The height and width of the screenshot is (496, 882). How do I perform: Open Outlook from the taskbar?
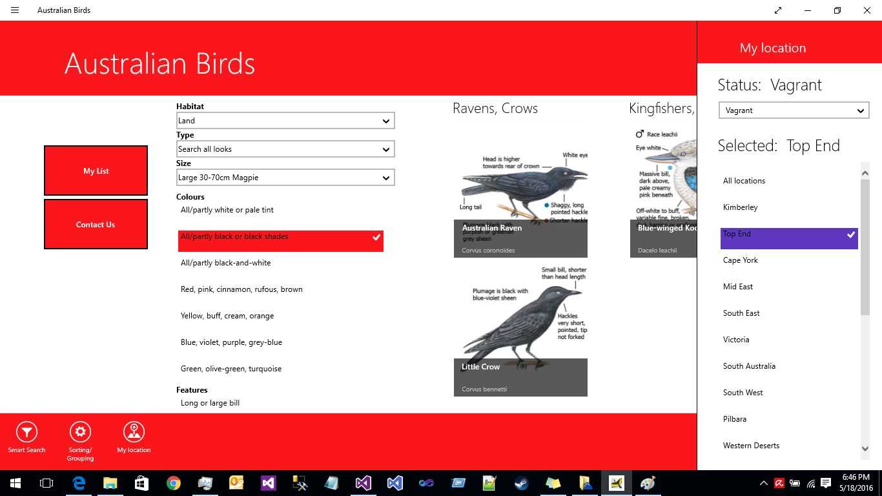(x=237, y=483)
